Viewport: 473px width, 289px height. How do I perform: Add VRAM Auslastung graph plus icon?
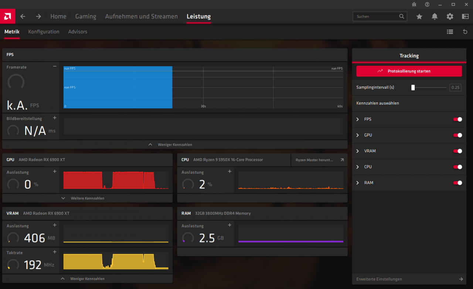55,225
